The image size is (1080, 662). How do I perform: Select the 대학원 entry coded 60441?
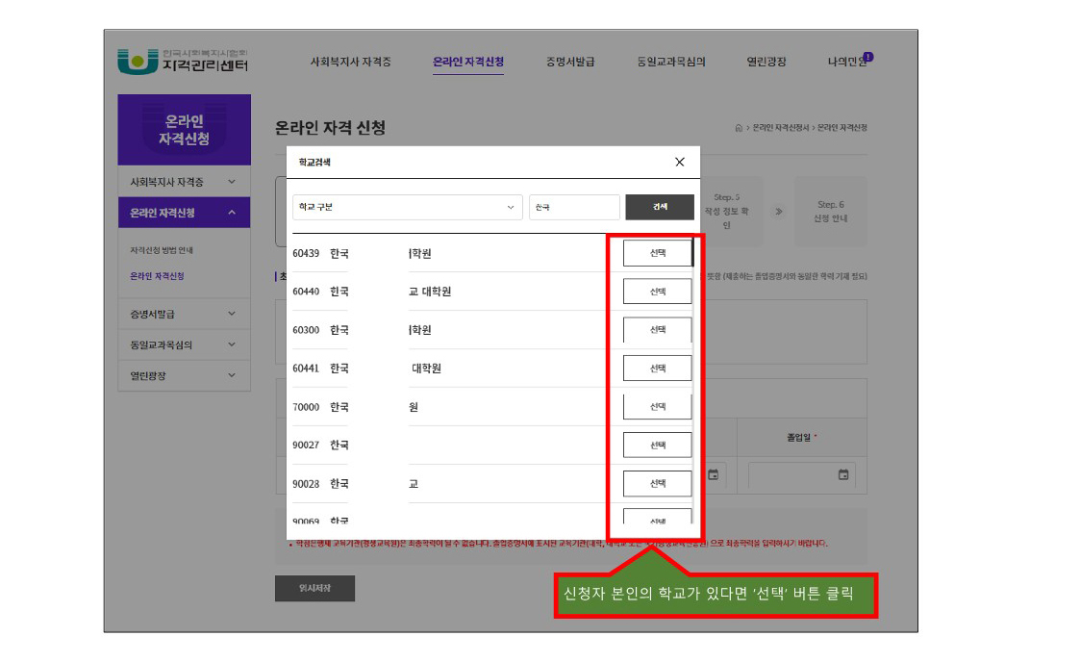pyautogui.click(x=657, y=368)
